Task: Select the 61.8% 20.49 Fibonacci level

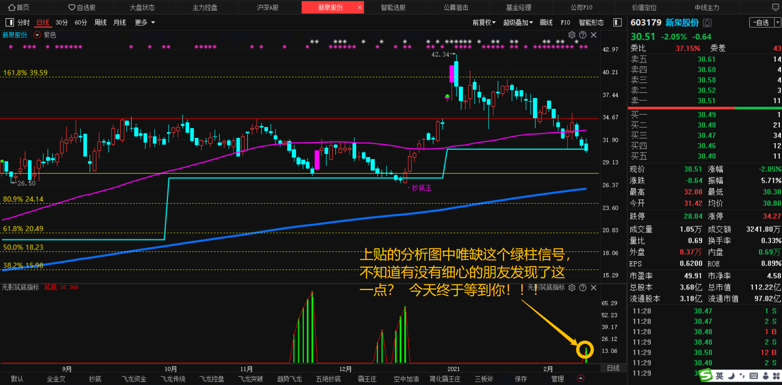Action: 23,229
